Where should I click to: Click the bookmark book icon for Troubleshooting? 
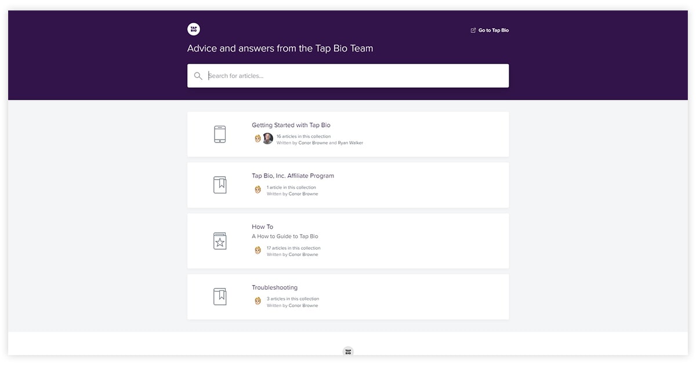point(220,297)
